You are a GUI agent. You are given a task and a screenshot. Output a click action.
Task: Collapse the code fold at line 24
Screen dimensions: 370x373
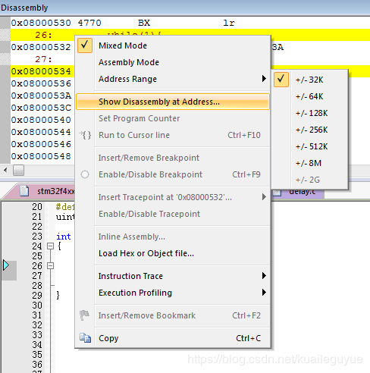click(51, 246)
